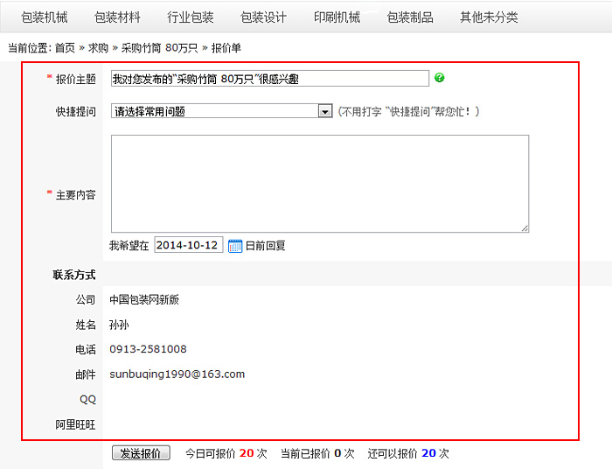
Task: Click inside the 主要内容 text area
Action: click(319, 184)
